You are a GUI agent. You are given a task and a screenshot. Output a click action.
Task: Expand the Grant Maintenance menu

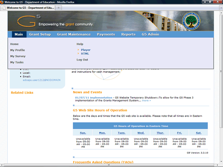(74, 34)
